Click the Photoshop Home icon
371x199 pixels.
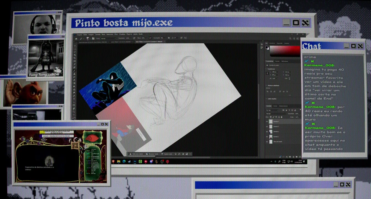point(76,38)
